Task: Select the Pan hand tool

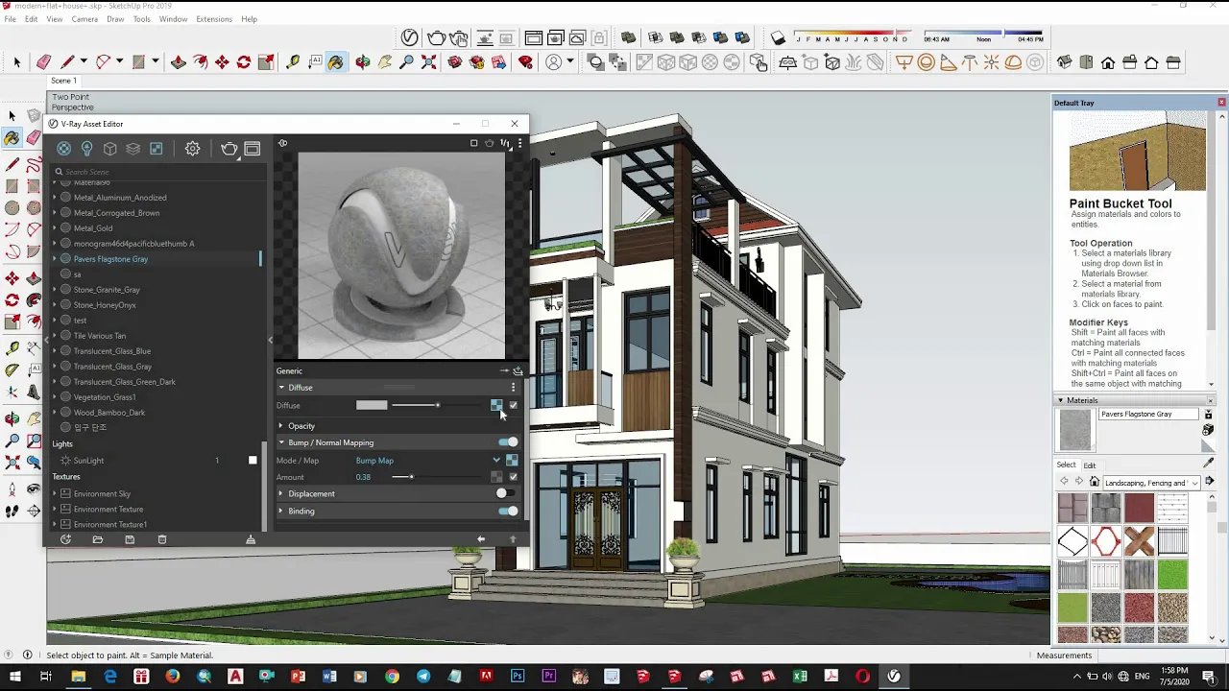Action: coord(385,62)
